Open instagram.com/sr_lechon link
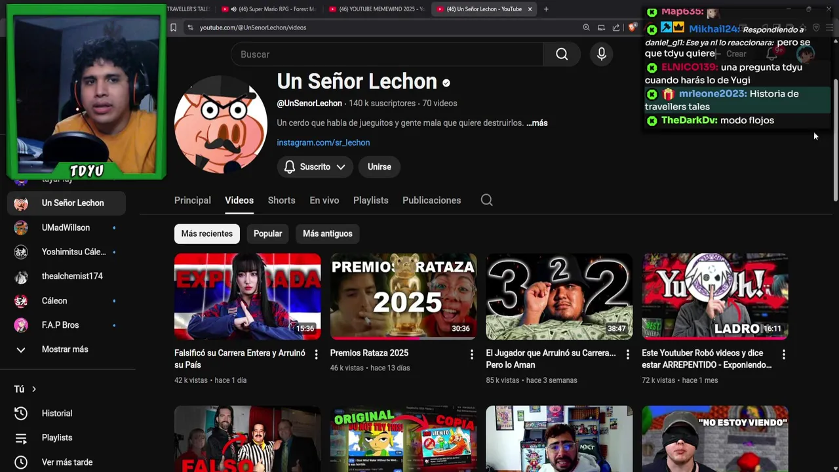The image size is (839, 472). (x=323, y=143)
